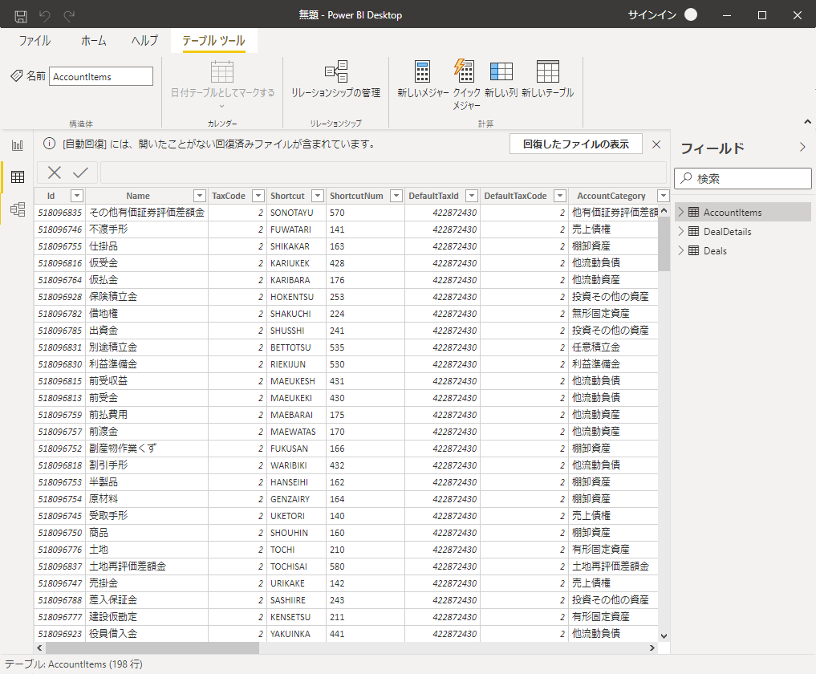The height and width of the screenshot is (674, 816).
Task: Select cell SONOTAYU in Shortcut column
Action: tap(296, 213)
